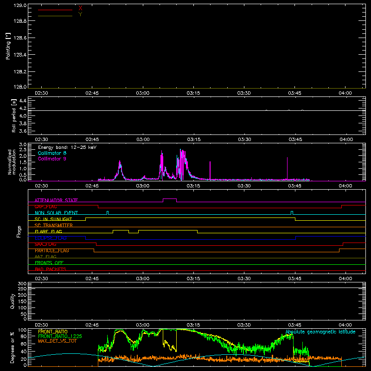Click the BAD_PACKETS flag label
371x371 pixels.
(51, 269)
